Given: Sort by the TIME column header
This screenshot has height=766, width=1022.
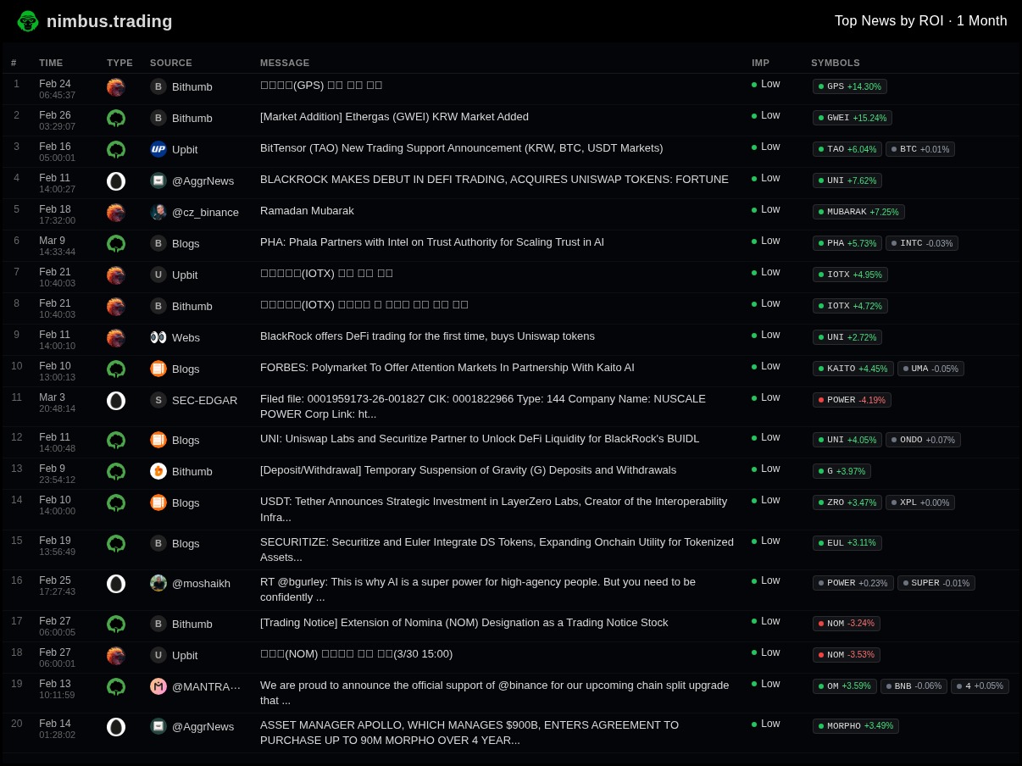Looking at the screenshot, I should [x=51, y=63].
